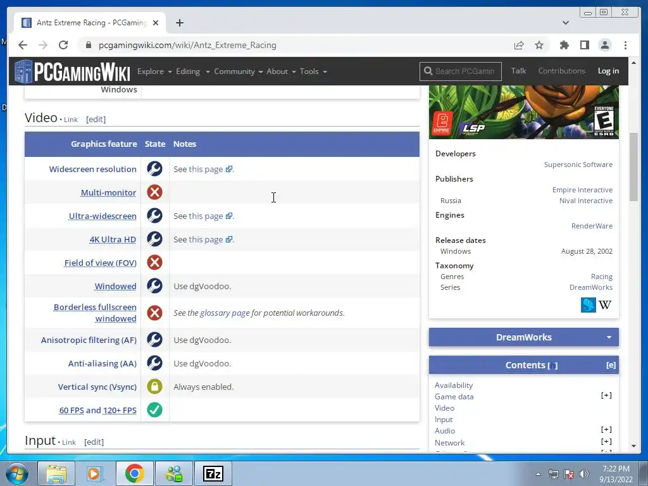This screenshot has width=648, height=486.
Task: Bookmark this page with the star icon
Action: point(539,45)
